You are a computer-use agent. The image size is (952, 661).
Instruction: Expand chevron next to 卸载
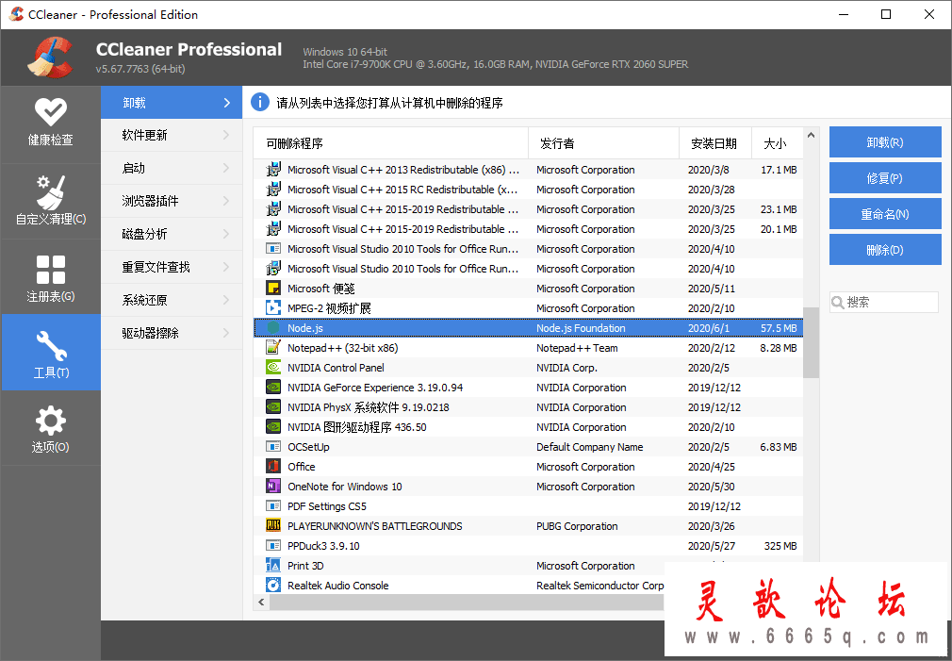(x=226, y=103)
